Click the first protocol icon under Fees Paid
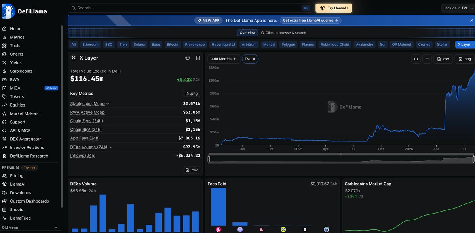Screen dimensions: 475x233 pos(218,229)
